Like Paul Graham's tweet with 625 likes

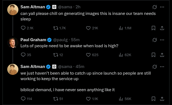pyautogui.click(x=88, y=55)
